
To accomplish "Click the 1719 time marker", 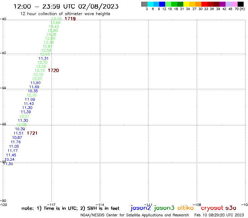I will (x=70, y=19).
